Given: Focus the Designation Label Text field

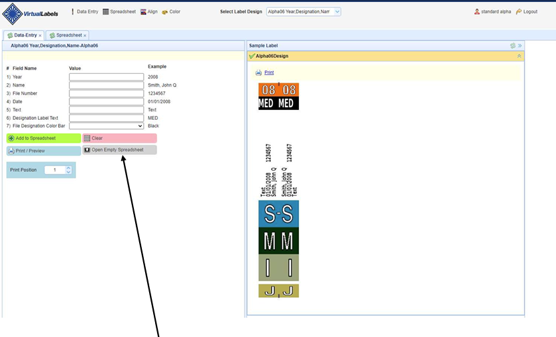Looking at the screenshot, I should pos(107,118).
